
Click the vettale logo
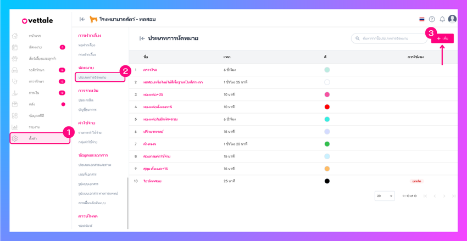(x=37, y=20)
